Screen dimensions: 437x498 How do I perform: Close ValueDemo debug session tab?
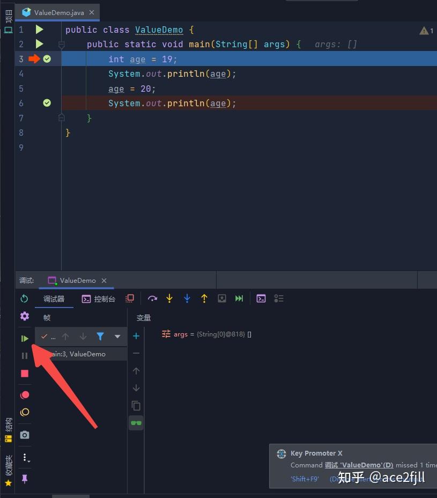click(x=104, y=281)
